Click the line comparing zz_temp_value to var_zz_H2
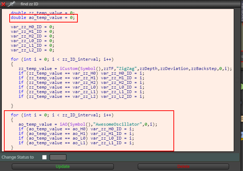Screen dimensions: 243x171 tap(81, 82)
